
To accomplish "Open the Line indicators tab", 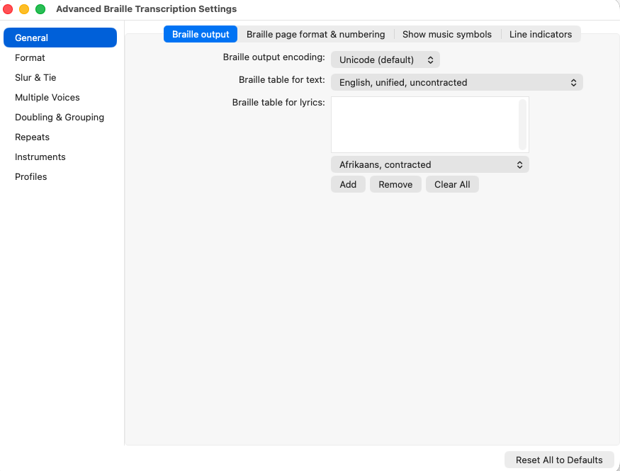I will pos(540,34).
